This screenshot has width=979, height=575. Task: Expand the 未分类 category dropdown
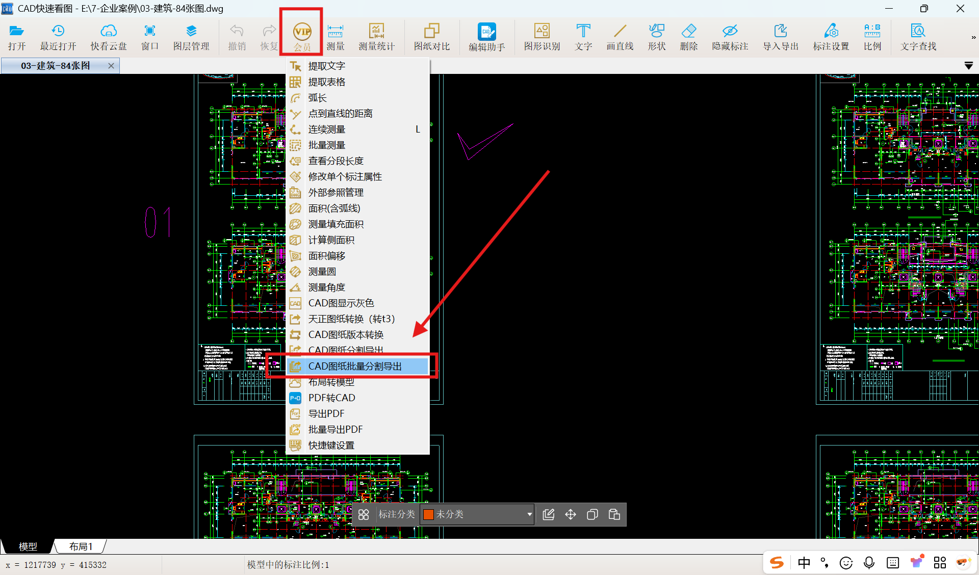click(x=529, y=514)
